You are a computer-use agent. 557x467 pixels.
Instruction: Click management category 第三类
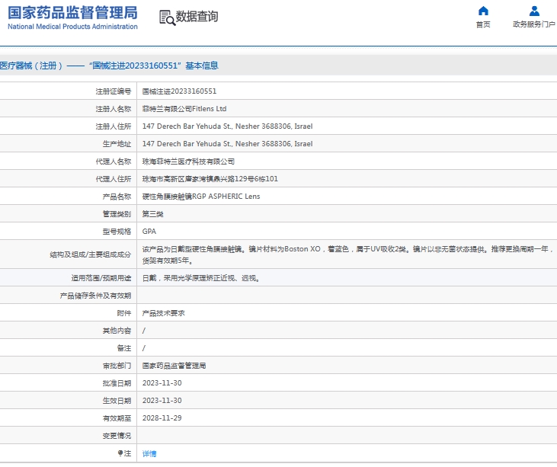tap(152, 214)
